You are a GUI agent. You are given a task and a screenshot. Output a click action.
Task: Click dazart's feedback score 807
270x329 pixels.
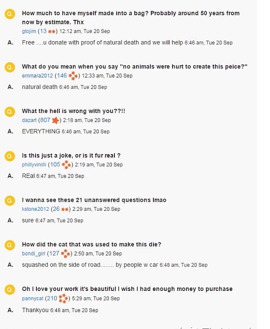coord(45,120)
